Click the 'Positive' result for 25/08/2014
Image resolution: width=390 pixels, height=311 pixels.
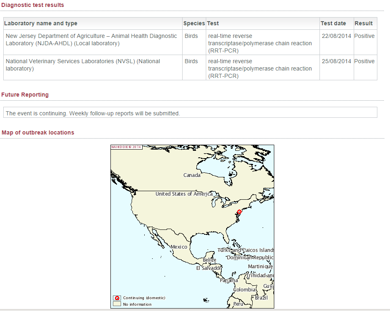click(364, 61)
